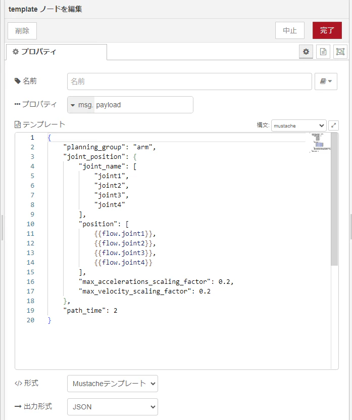Click the "joint2" string on line 6
The width and height of the screenshot is (352, 420).
tap(110, 186)
